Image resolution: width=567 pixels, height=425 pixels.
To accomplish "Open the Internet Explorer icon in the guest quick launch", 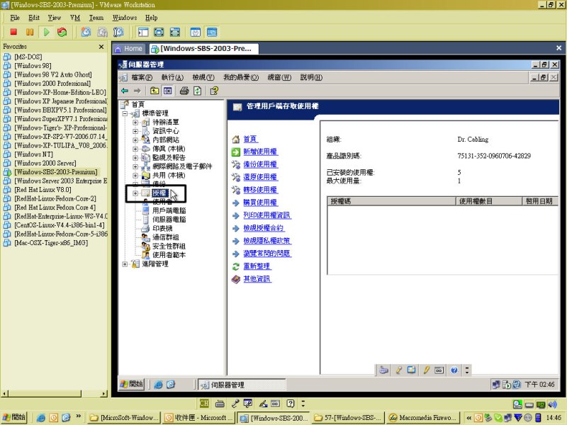I will 158,385.
